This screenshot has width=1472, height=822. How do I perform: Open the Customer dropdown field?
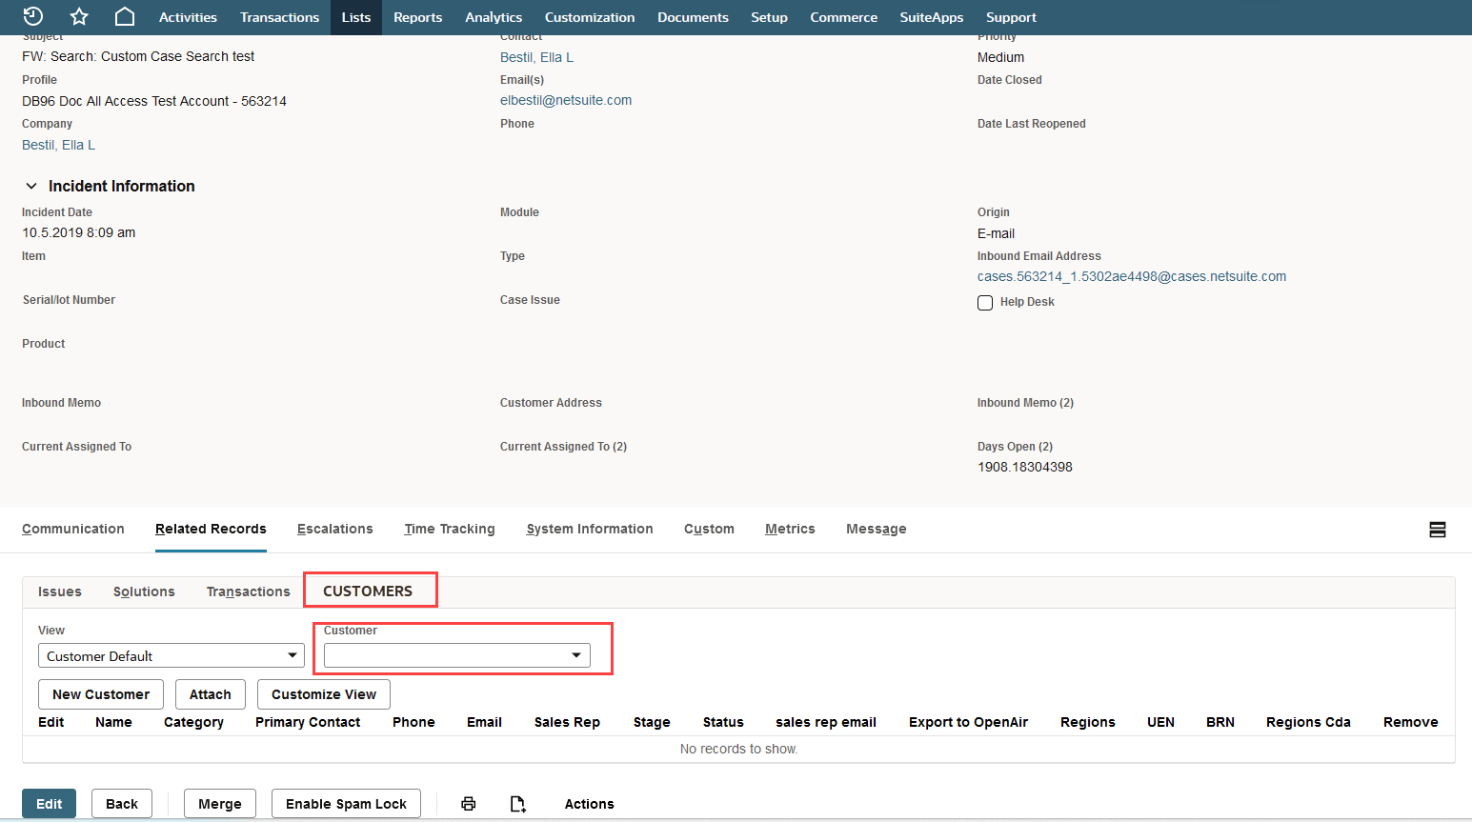coord(457,655)
